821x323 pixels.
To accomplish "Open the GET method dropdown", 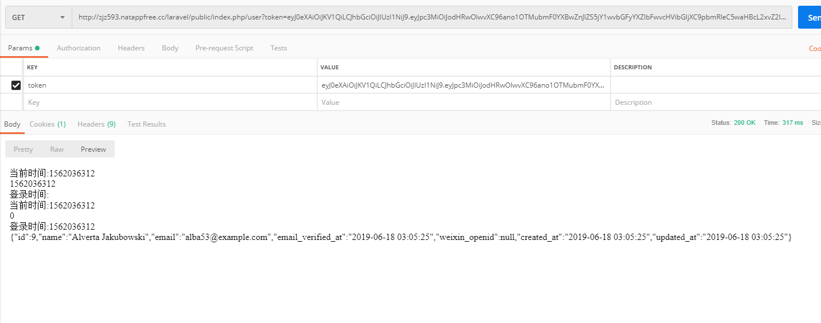I will tap(38, 17).
